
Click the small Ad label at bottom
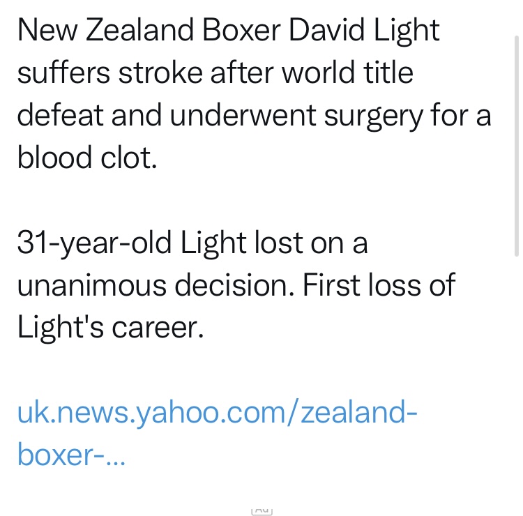tap(261, 511)
